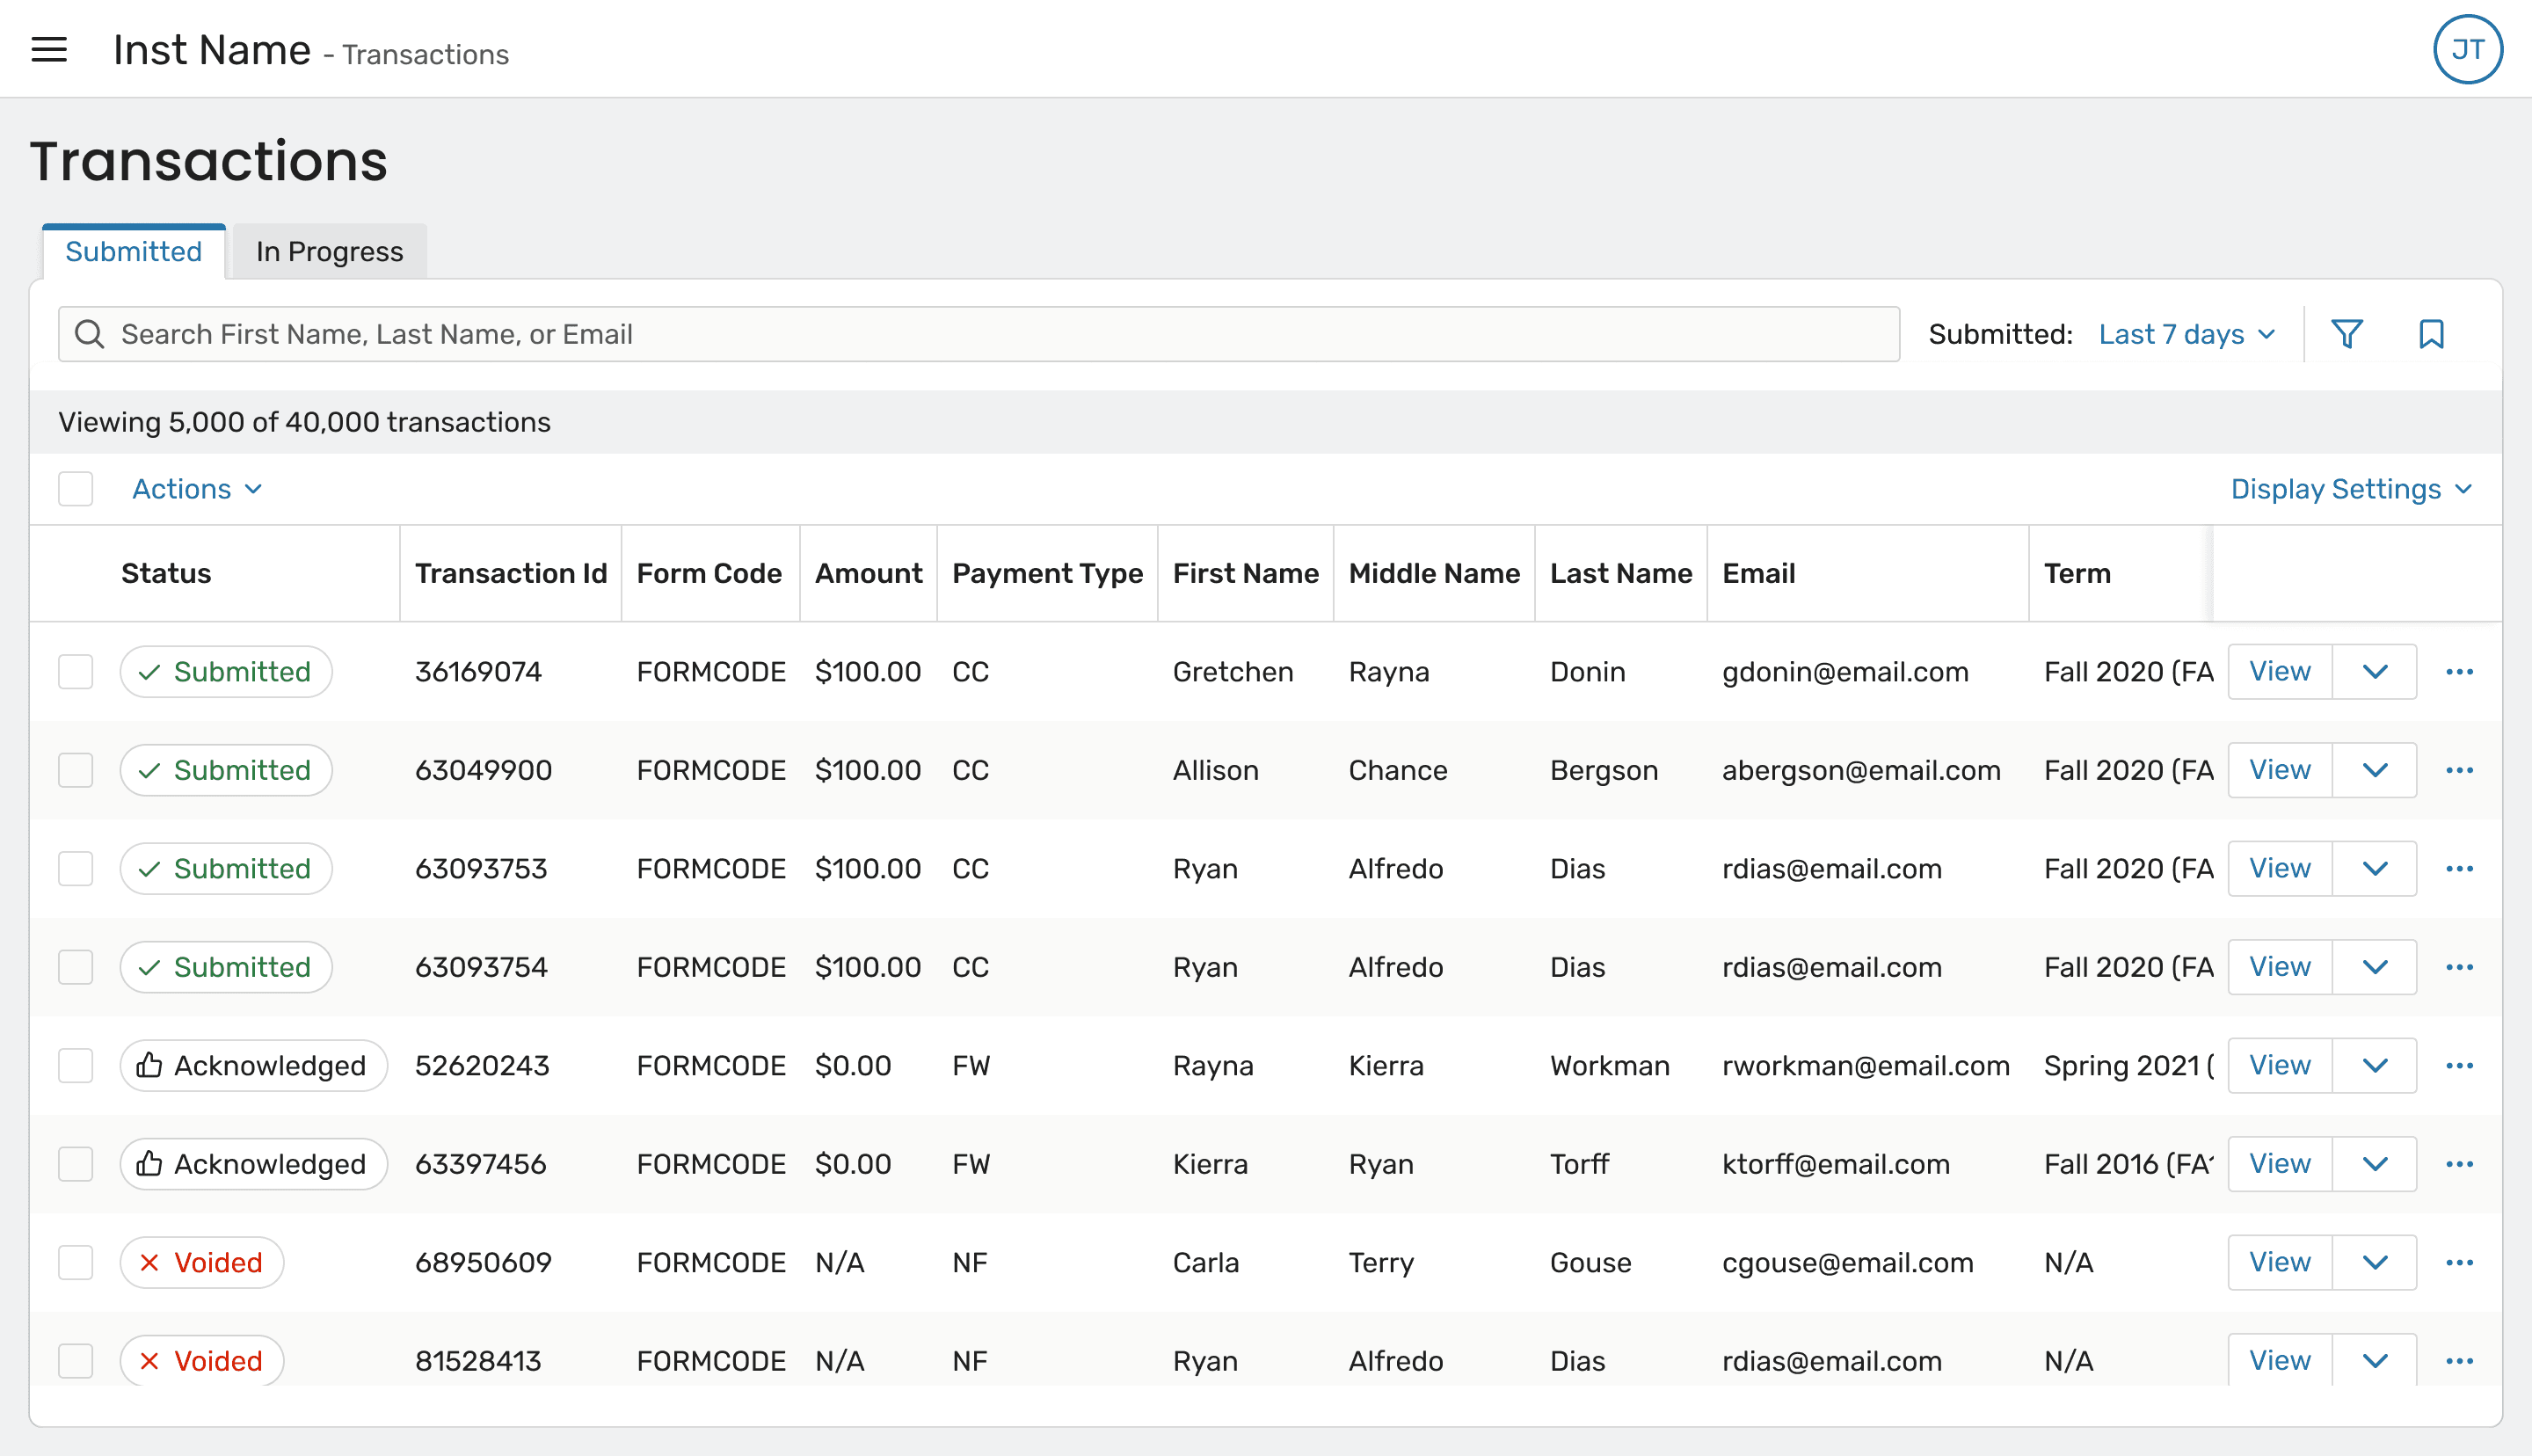
Task: Click the JT user avatar icon
Action: click(x=2466, y=49)
